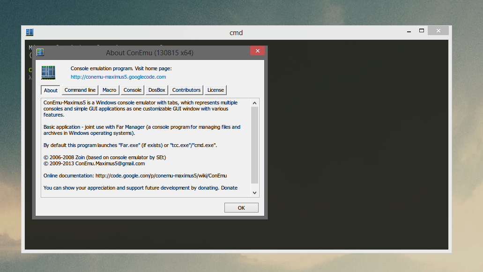Click the About text scrollbar thumb

pyautogui.click(x=254, y=145)
